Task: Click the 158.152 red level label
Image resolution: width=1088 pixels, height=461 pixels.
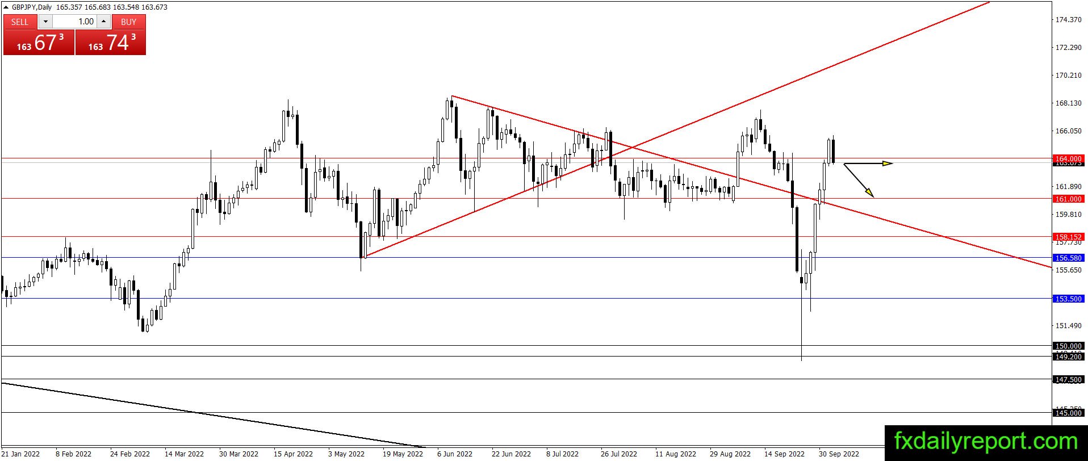Action: 1068,237
